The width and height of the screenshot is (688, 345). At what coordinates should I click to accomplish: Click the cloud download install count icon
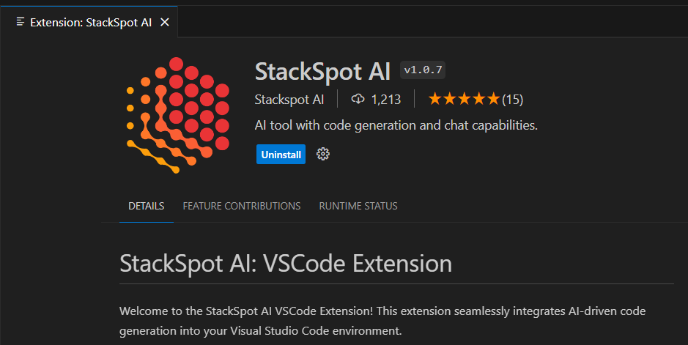[358, 99]
